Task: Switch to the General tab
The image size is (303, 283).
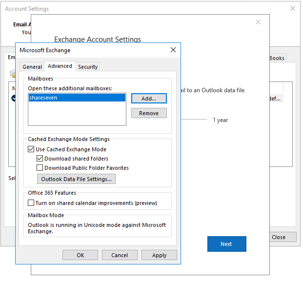Action: [32, 67]
